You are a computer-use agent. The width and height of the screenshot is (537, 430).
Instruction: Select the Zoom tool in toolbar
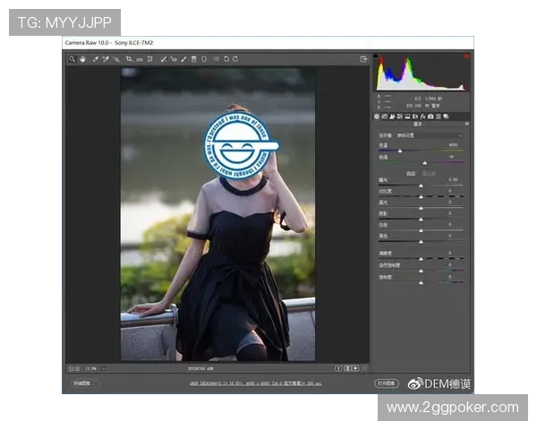pyautogui.click(x=72, y=59)
